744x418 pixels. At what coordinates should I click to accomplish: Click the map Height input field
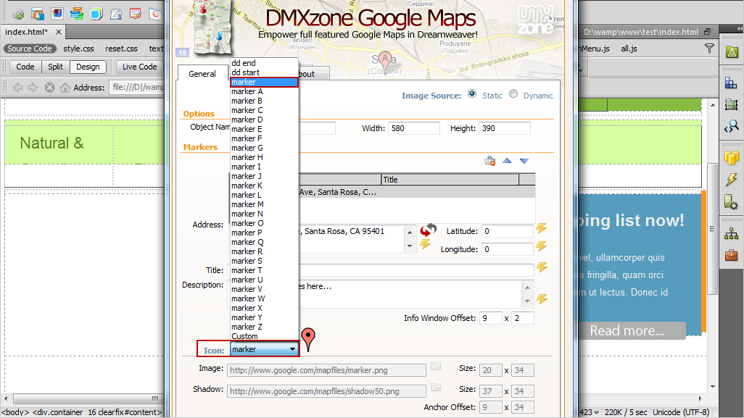click(505, 128)
